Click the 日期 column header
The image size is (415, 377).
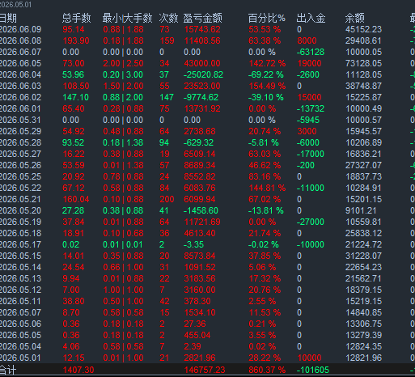[x=8, y=18]
